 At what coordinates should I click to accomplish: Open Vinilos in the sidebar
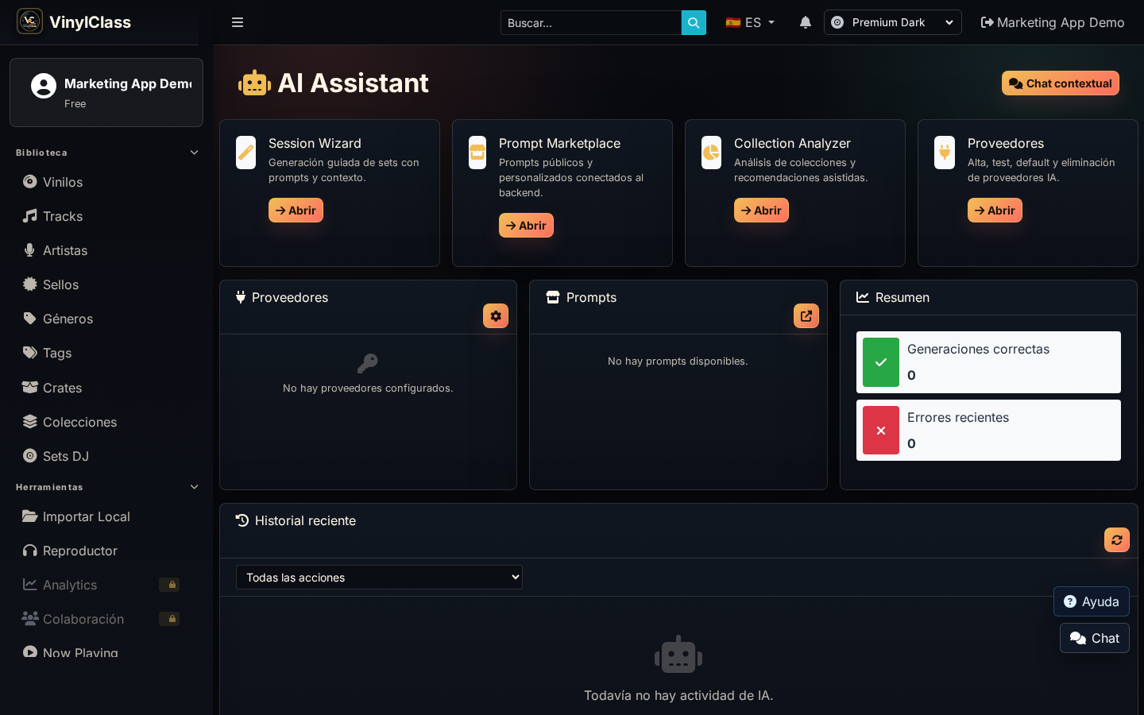(106, 182)
